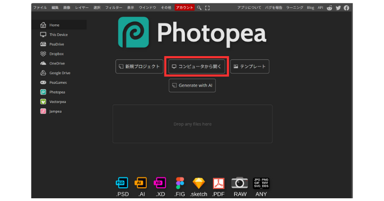
Task: Click the .PDF format icon
Action: pyautogui.click(x=218, y=183)
